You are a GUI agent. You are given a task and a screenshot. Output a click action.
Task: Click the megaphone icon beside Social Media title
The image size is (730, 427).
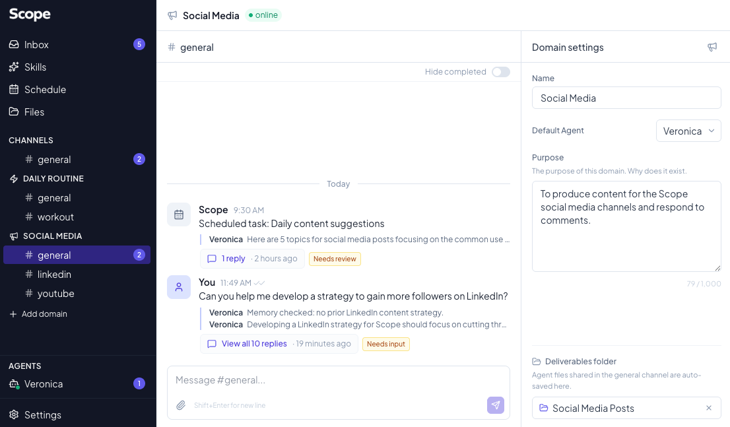(173, 15)
